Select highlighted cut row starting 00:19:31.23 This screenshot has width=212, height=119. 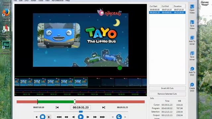pos(167,13)
